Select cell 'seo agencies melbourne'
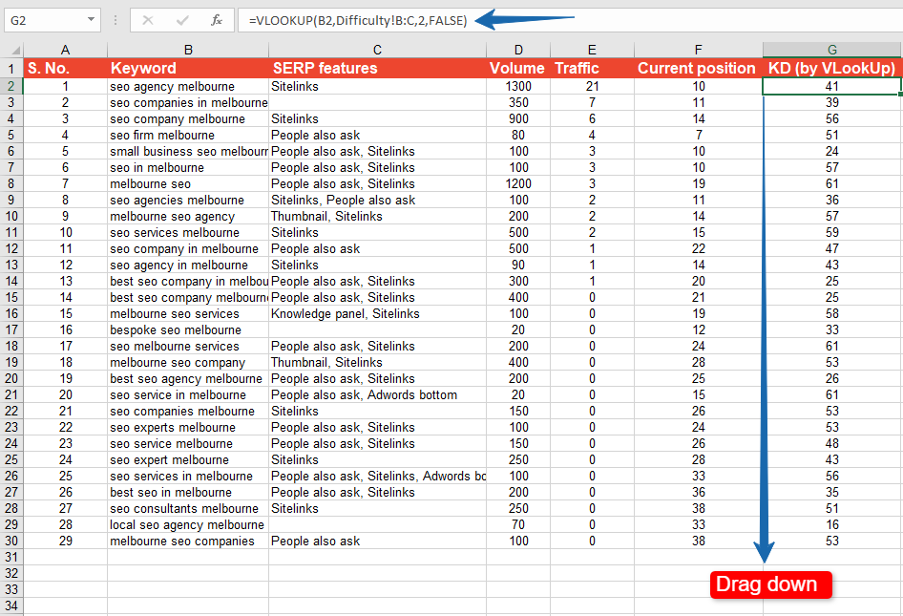 pyautogui.click(x=188, y=200)
